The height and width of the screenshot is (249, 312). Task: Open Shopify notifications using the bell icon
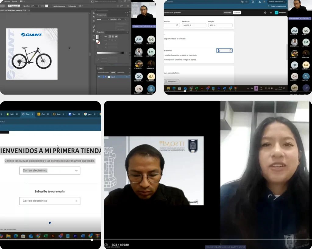271,13
